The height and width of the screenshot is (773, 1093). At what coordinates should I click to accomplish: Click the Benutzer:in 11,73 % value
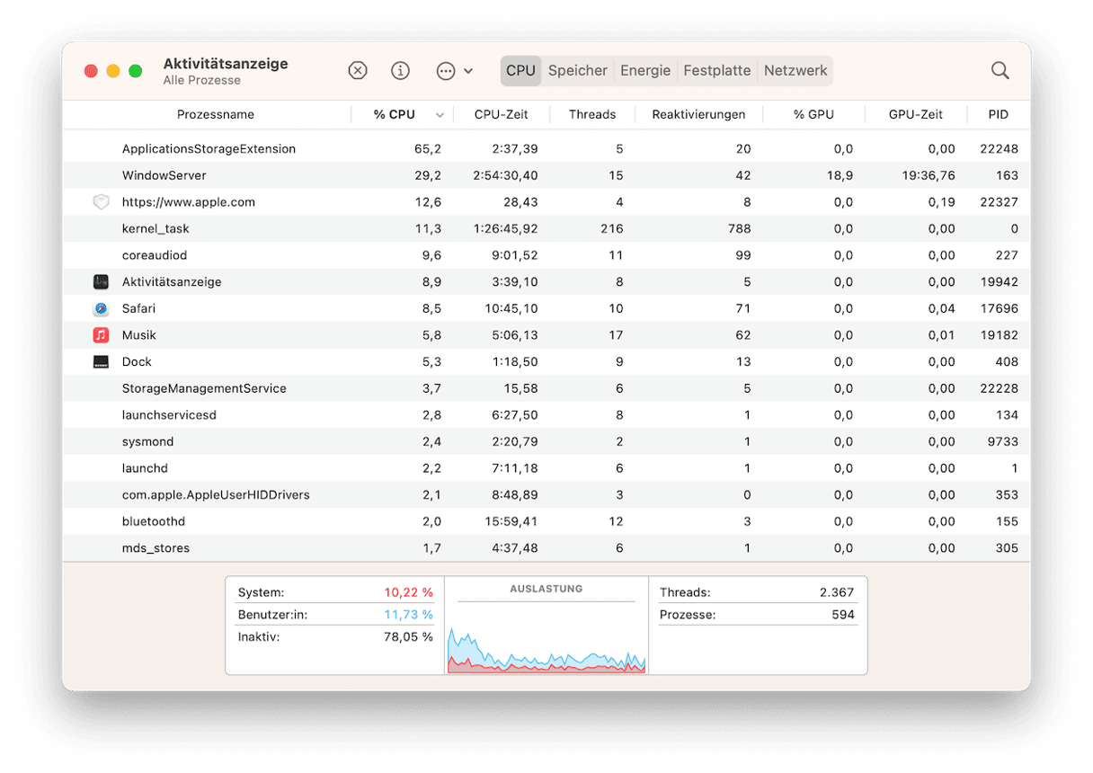pos(409,614)
